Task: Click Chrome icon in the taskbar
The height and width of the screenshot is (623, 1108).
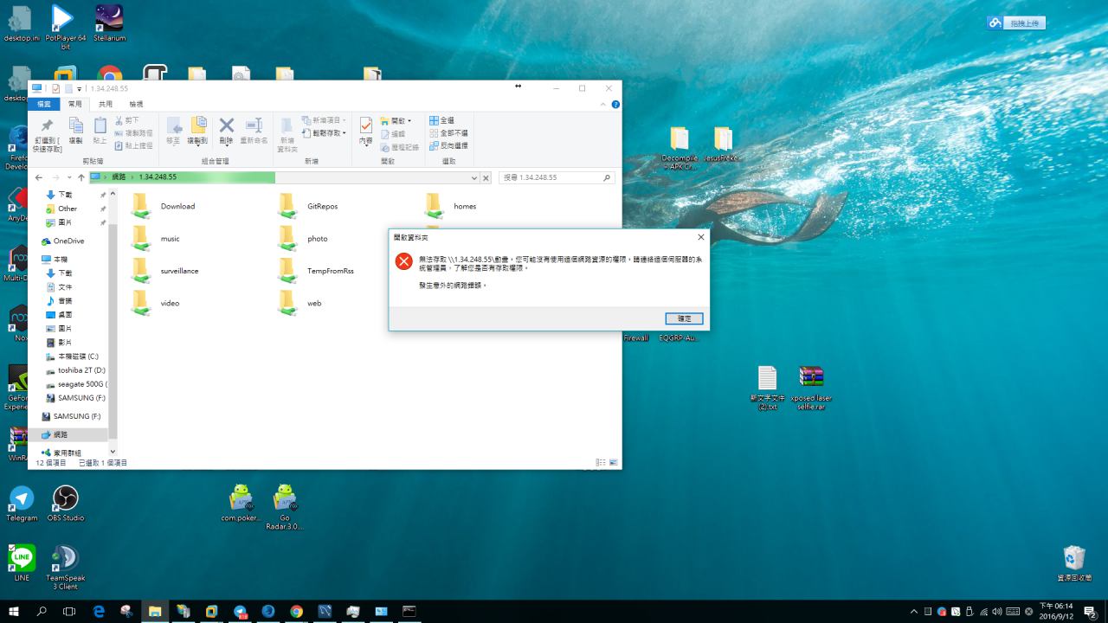Action: point(296,612)
